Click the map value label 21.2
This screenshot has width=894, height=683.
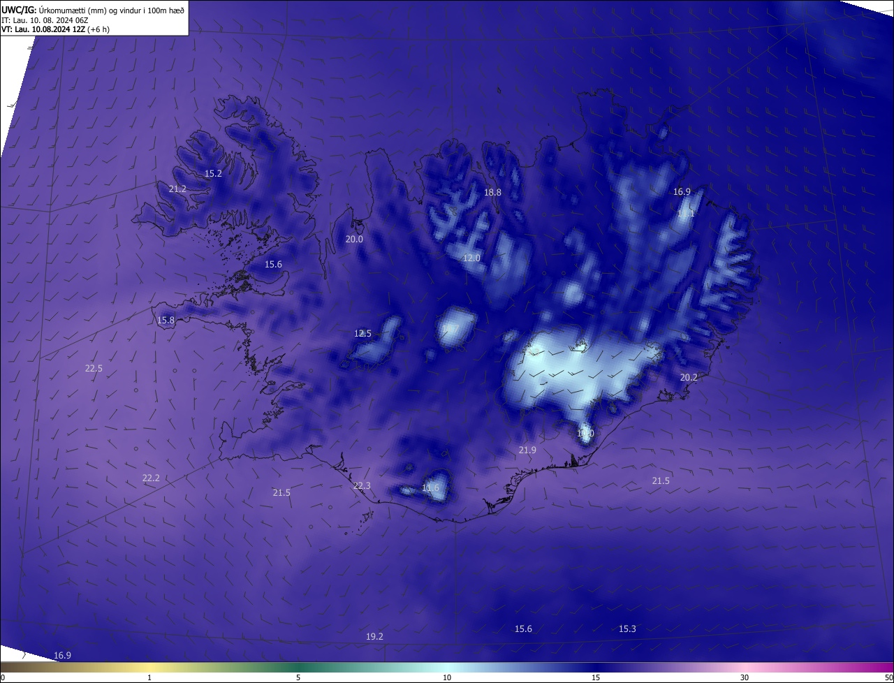177,189
